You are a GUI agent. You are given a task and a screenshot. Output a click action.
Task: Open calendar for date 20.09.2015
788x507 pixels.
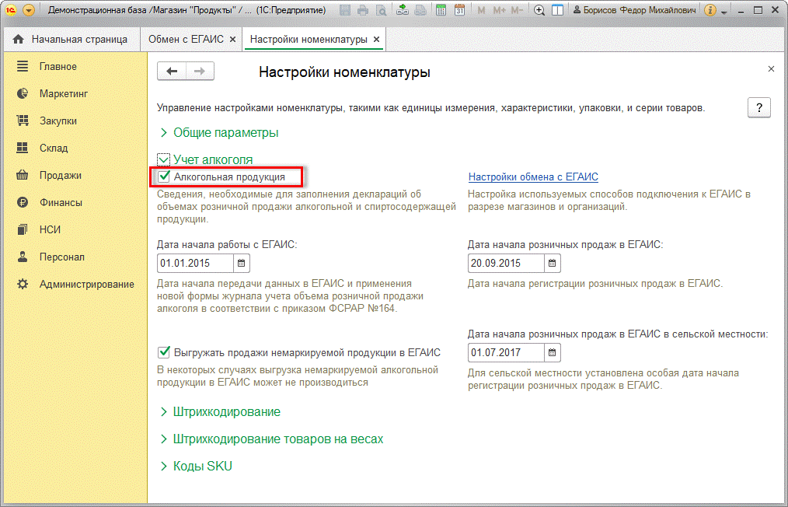click(553, 263)
